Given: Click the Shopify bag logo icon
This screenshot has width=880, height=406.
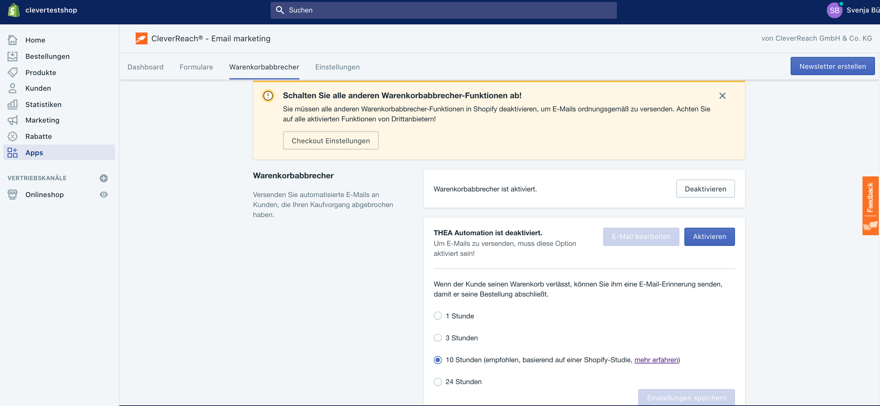Looking at the screenshot, I should coord(14,10).
